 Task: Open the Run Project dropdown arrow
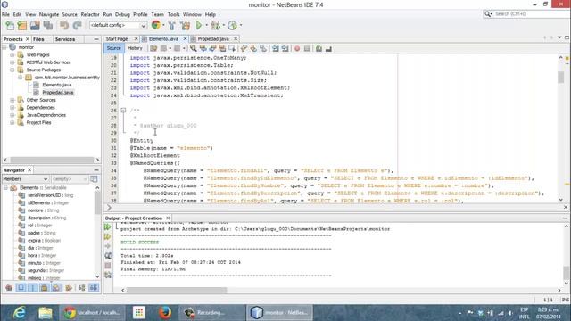(206, 26)
